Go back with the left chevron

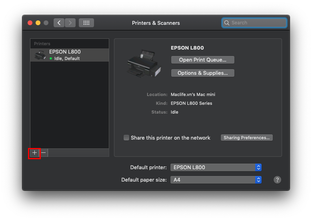coord(59,23)
